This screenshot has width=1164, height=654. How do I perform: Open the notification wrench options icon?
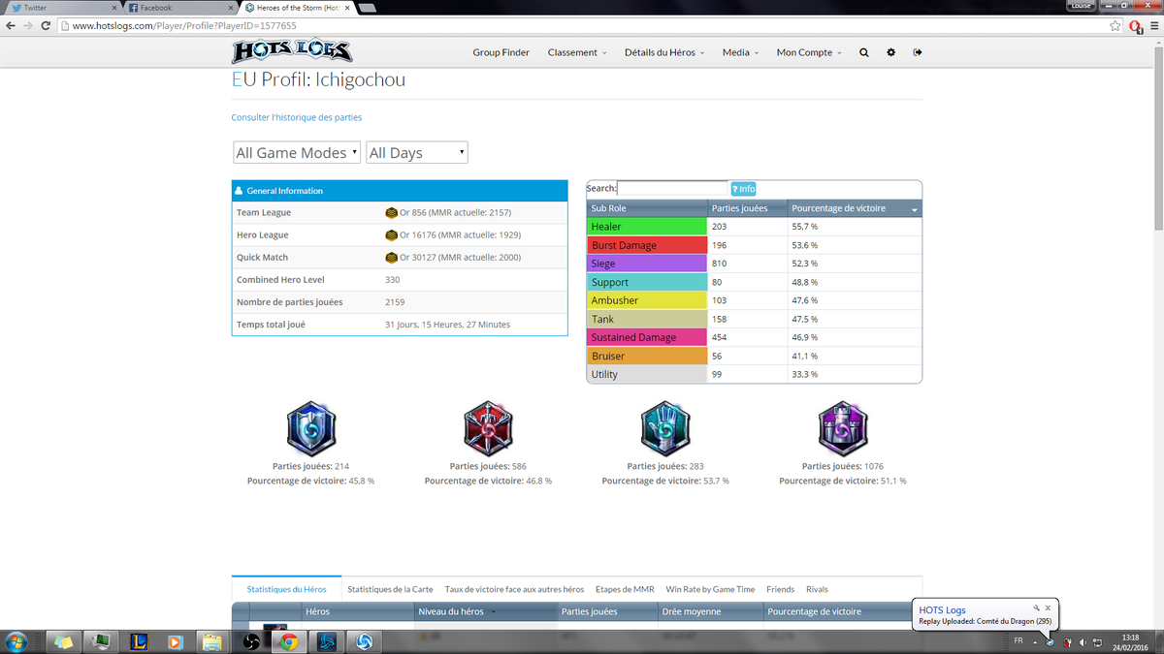pyautogui.click(x=1036, y=607)
